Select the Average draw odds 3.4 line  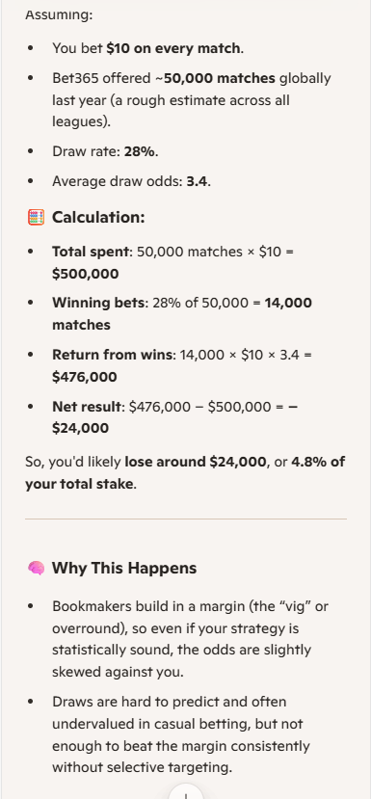click(x=131, y=181)
